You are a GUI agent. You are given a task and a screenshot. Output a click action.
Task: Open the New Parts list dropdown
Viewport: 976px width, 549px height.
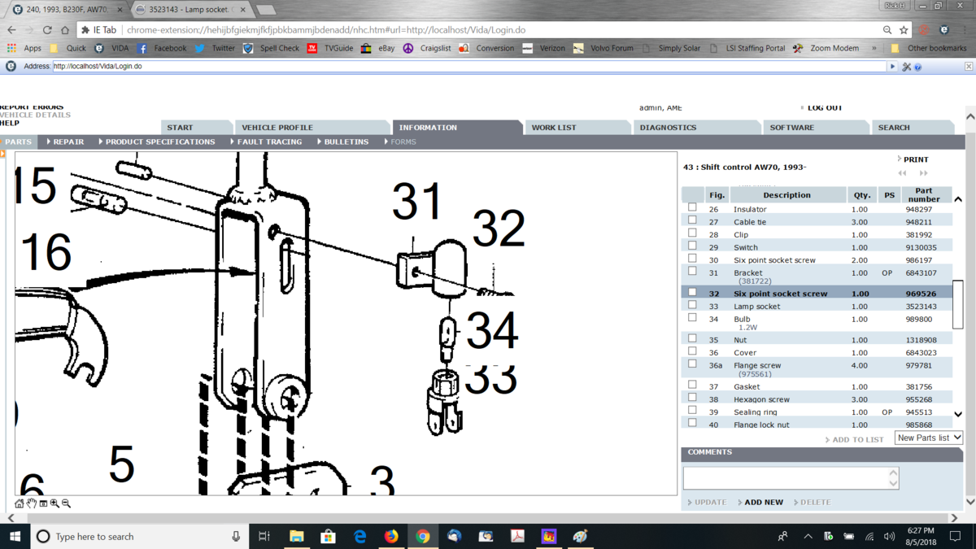[928, 438]
